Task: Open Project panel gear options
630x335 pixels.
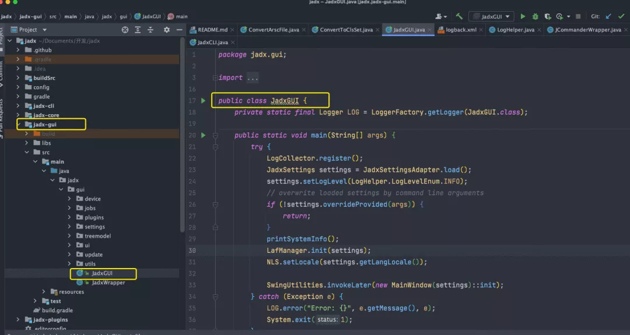Action: tap(167, 30)
